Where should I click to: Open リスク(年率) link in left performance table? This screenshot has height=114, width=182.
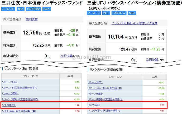coord(9,105)
